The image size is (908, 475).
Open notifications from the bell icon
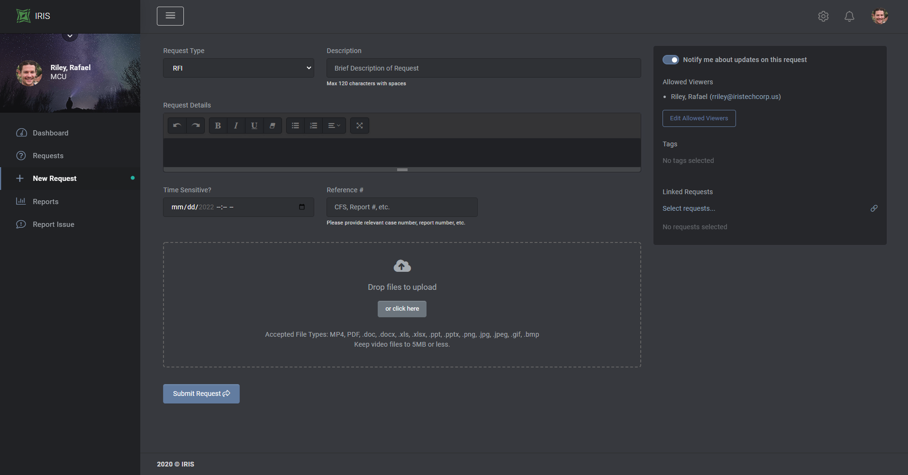(849, 16)
